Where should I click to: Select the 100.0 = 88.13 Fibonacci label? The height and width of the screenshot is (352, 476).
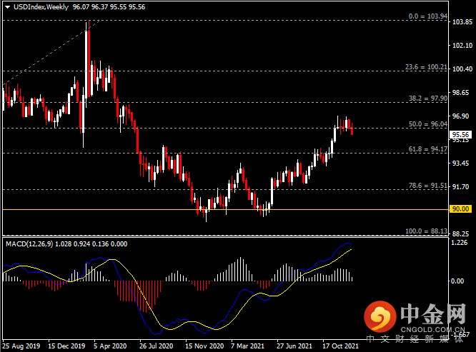tap(426, 231)
